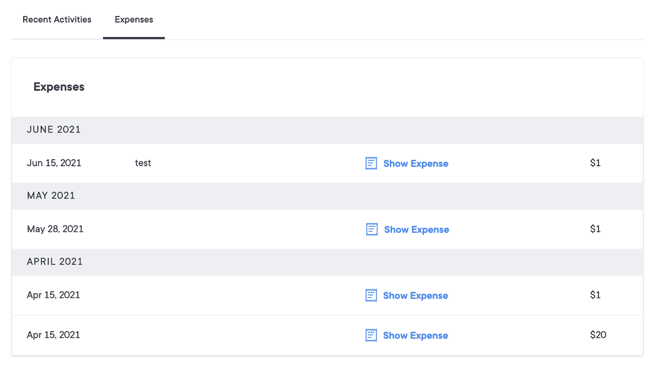Click the $20 amount
This screenshot has height=378, width=665.
[598, 335]
